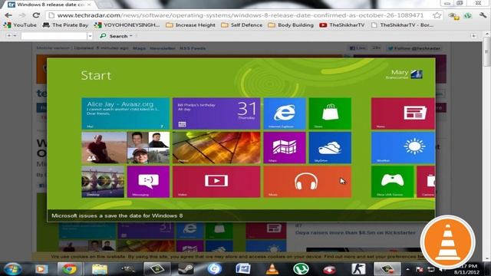Open the blue C icon on taskbar
Viewport: 491px width, 276px height.
[x=215, y=269]
